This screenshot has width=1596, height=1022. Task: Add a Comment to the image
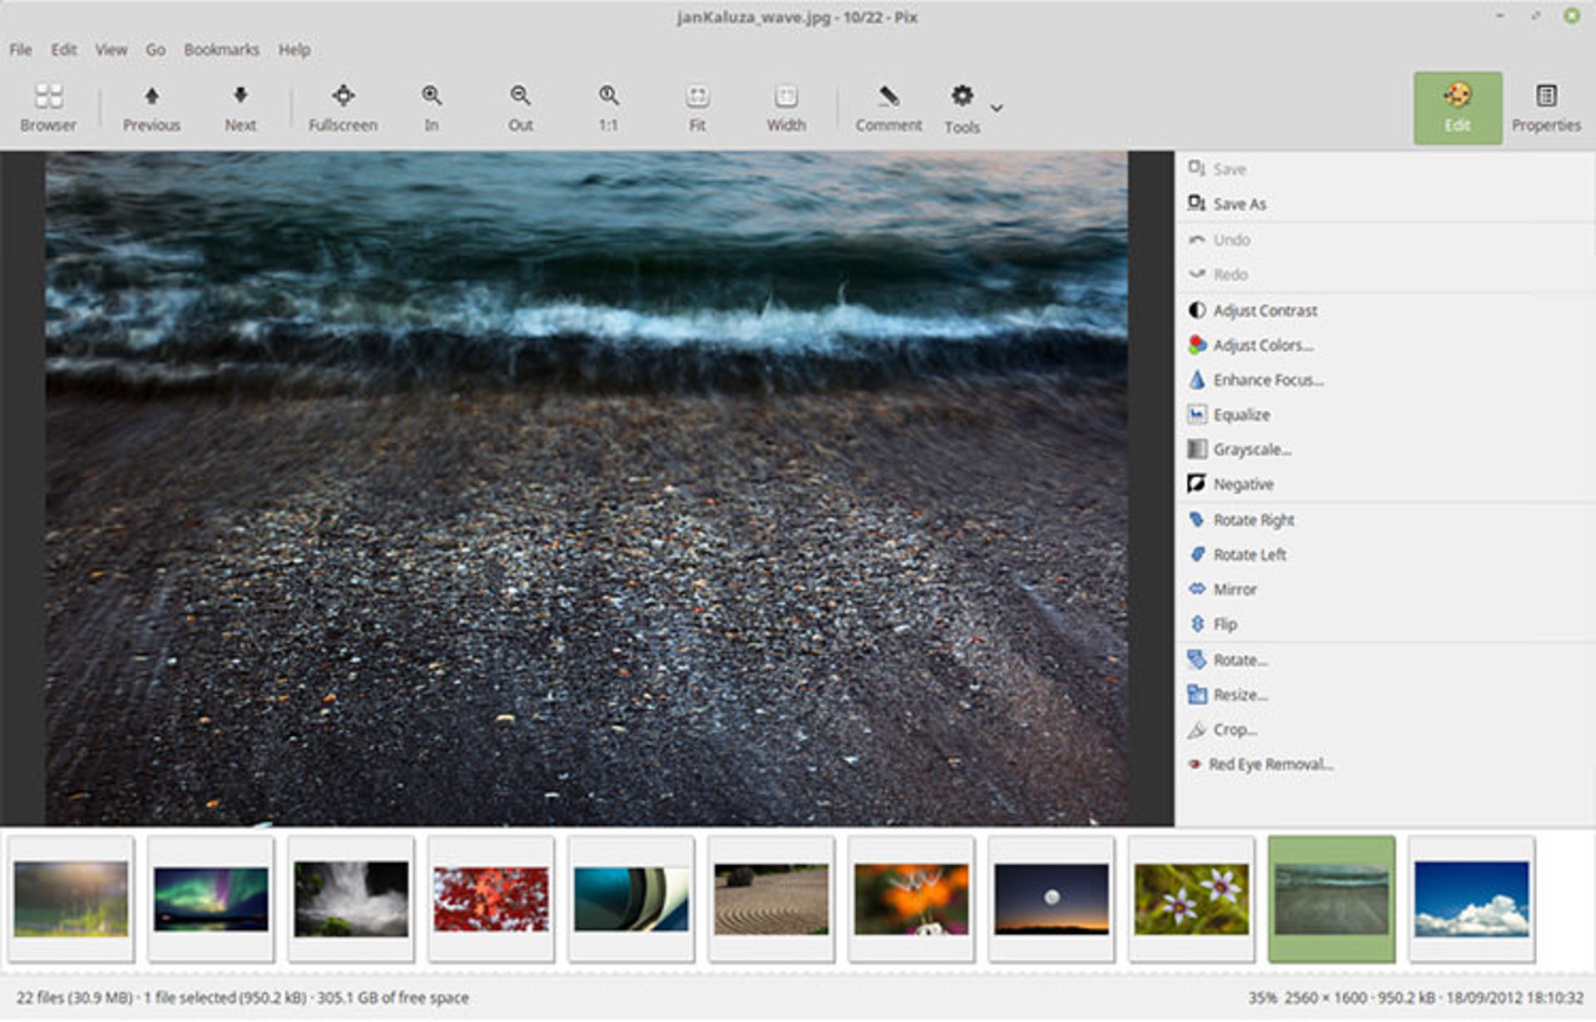(x=888, y=107)
